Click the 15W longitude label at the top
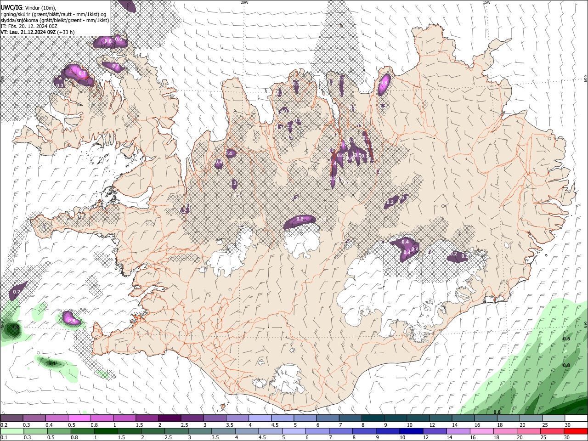Screen dimensions: 588x441 pyautogui.click(x=486, y=2)
